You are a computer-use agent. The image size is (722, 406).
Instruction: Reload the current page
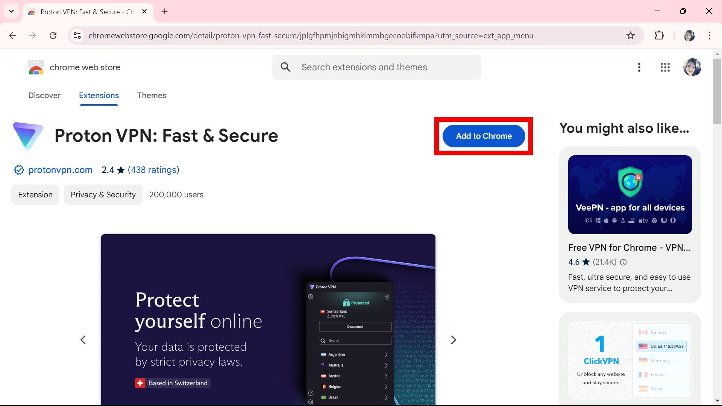click(53, 35)
